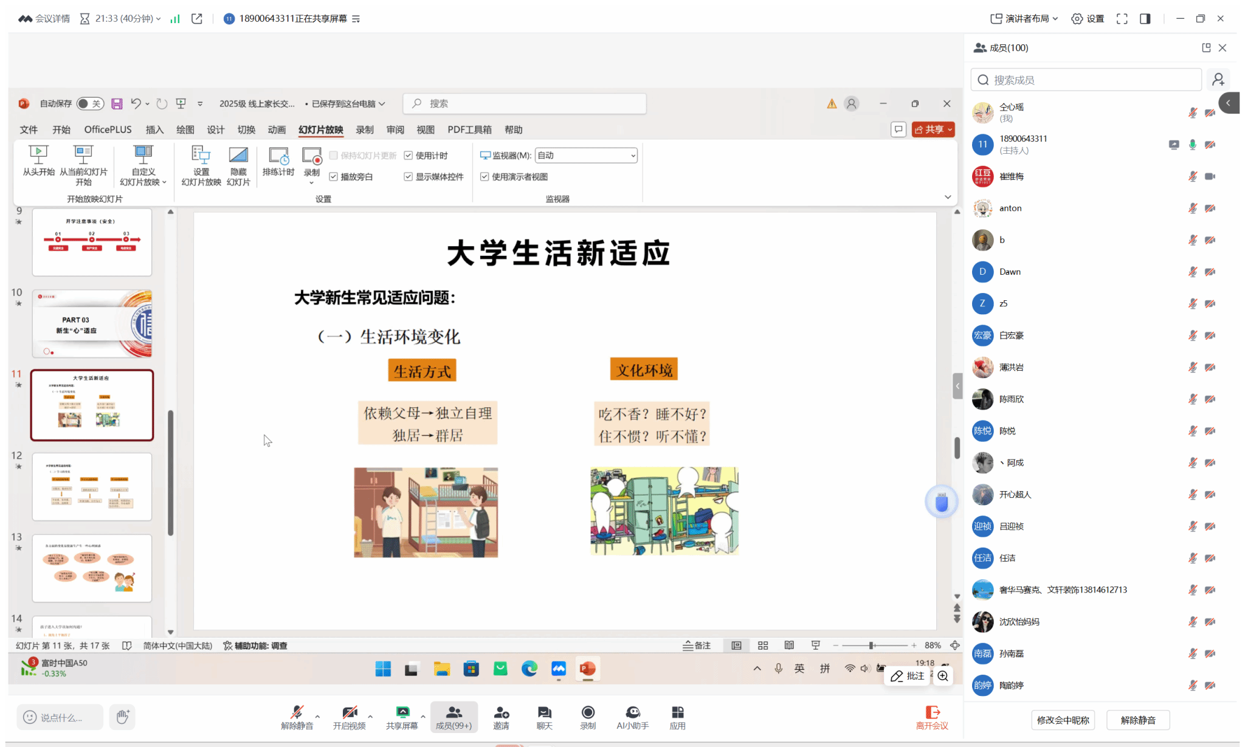This screenshot has width=1245, height=747.
Task: Click the 录制 record icon in meeting bar
Action: [588, 712]
